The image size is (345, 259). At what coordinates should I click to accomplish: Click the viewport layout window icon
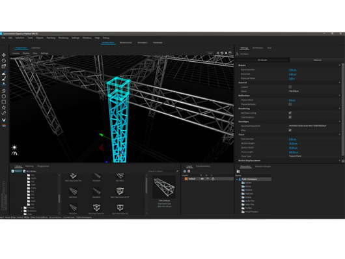pos(230,53)
